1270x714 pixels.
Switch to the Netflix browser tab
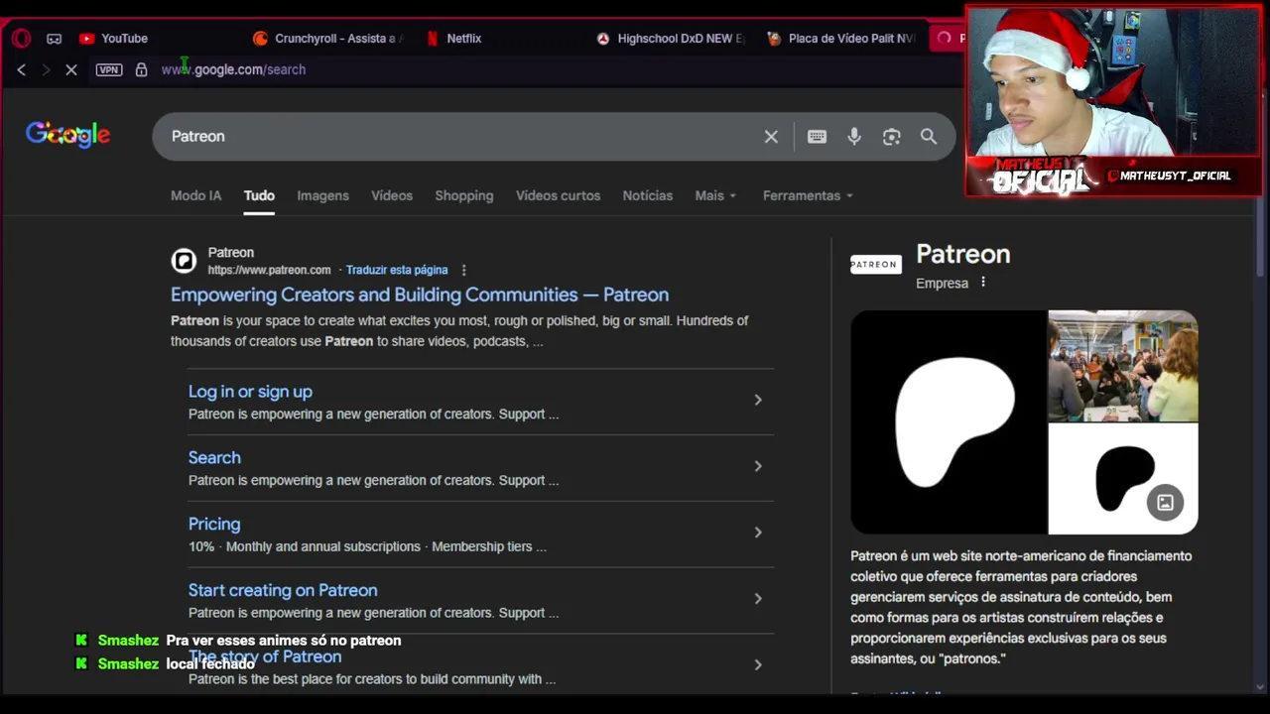[x=454, y=39]
